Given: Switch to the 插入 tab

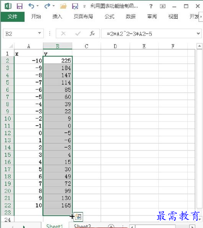Looking at the screenshot, I should tap(57, 16).
